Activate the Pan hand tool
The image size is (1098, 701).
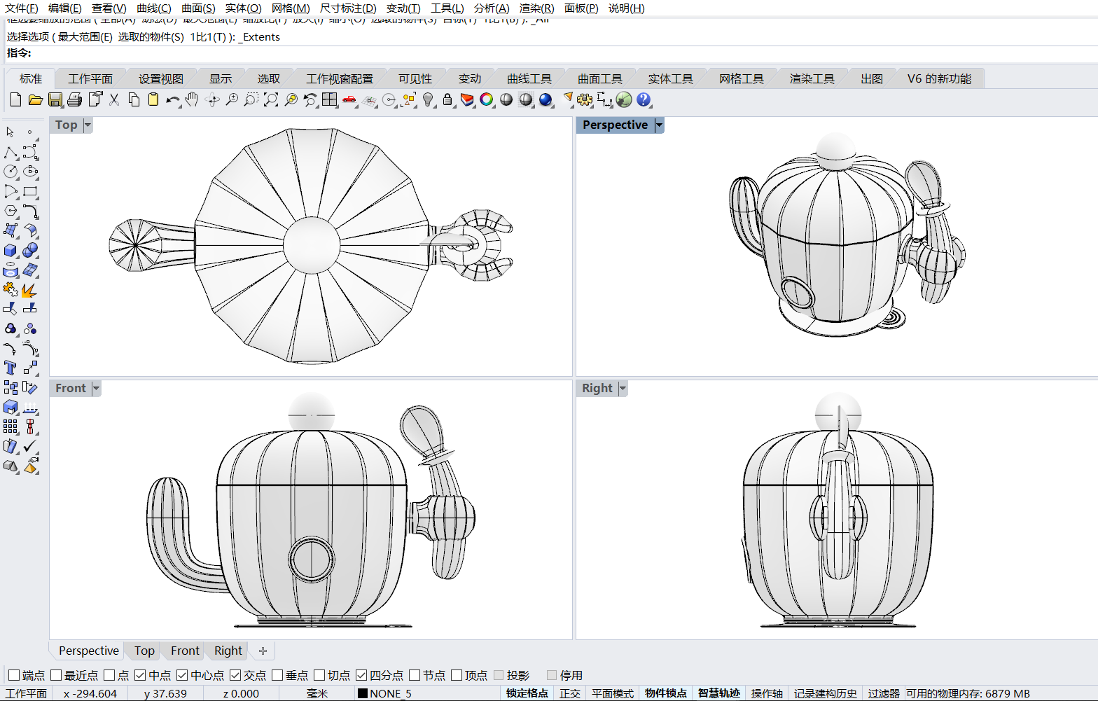pyautogui.click(x=192, y=100)
